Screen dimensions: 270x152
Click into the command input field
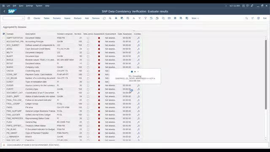point(12,18)
